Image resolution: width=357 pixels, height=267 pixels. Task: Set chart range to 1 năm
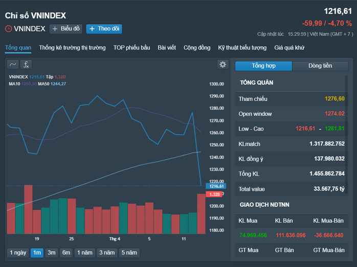point(85,253)
